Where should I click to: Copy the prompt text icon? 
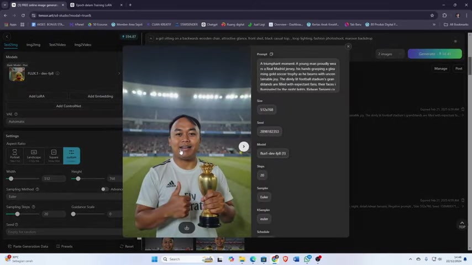[x=271, y=54]
